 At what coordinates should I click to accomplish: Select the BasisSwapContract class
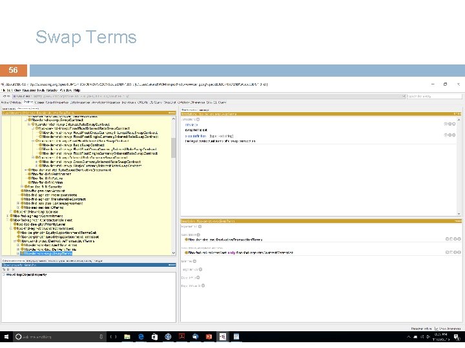click(x=73, y=145)
